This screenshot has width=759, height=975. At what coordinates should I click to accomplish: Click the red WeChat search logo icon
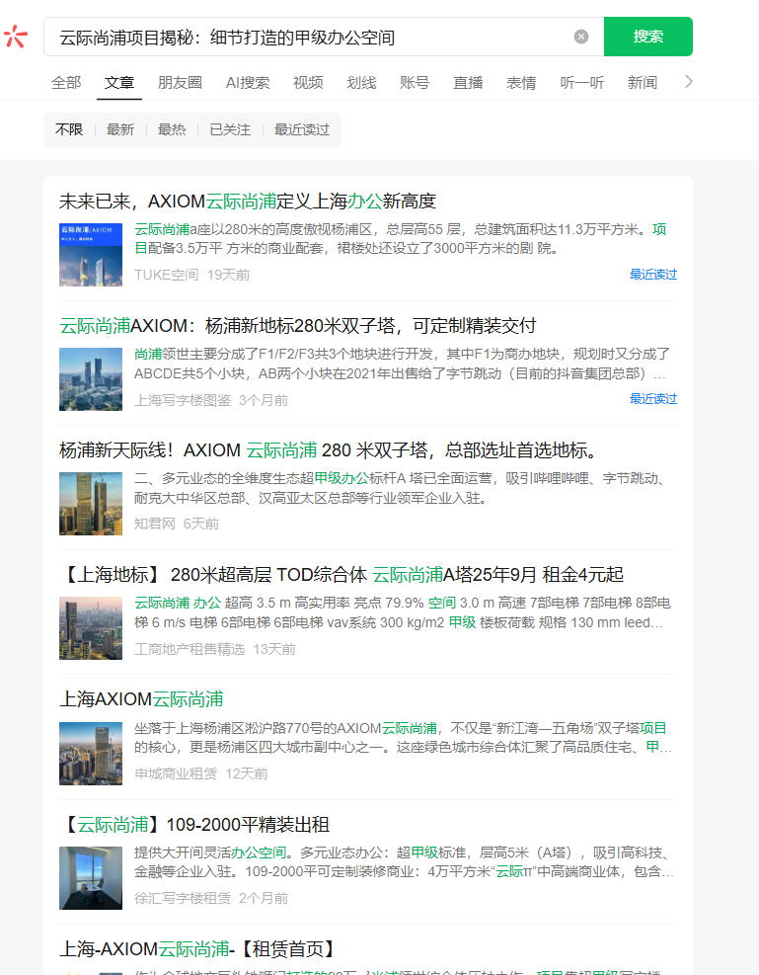pos(16,37)
